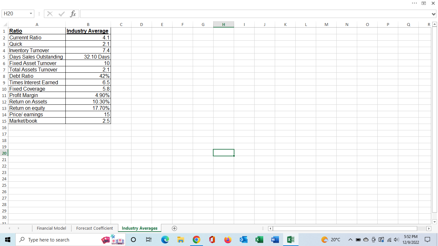Click vertical scrollbar down arrow
The image size is (438, 246).
434,221
